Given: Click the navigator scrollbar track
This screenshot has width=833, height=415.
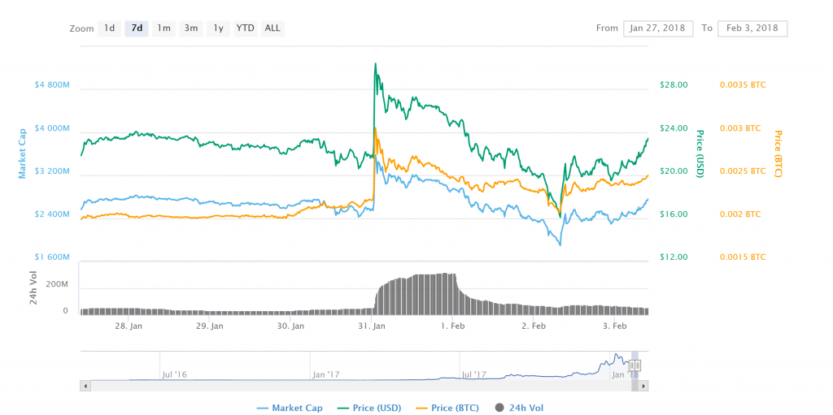Looking at the screenshot, I should point(358,386).
